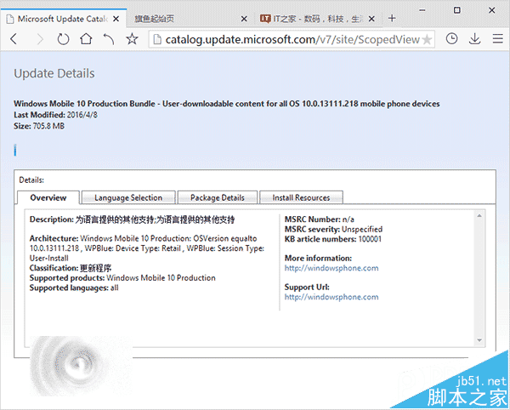Screen dimensions: 510x410
Task: Switch to the Microsoft Update Catalog tab
Action: [x=64, y=19]
